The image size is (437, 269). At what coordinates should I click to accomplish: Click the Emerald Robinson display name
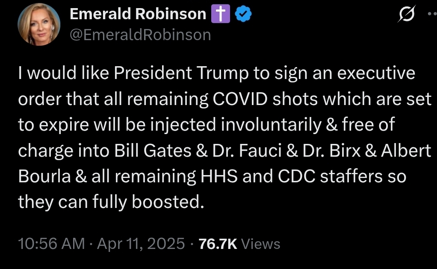pyautogui.click(x=138, y=15)
